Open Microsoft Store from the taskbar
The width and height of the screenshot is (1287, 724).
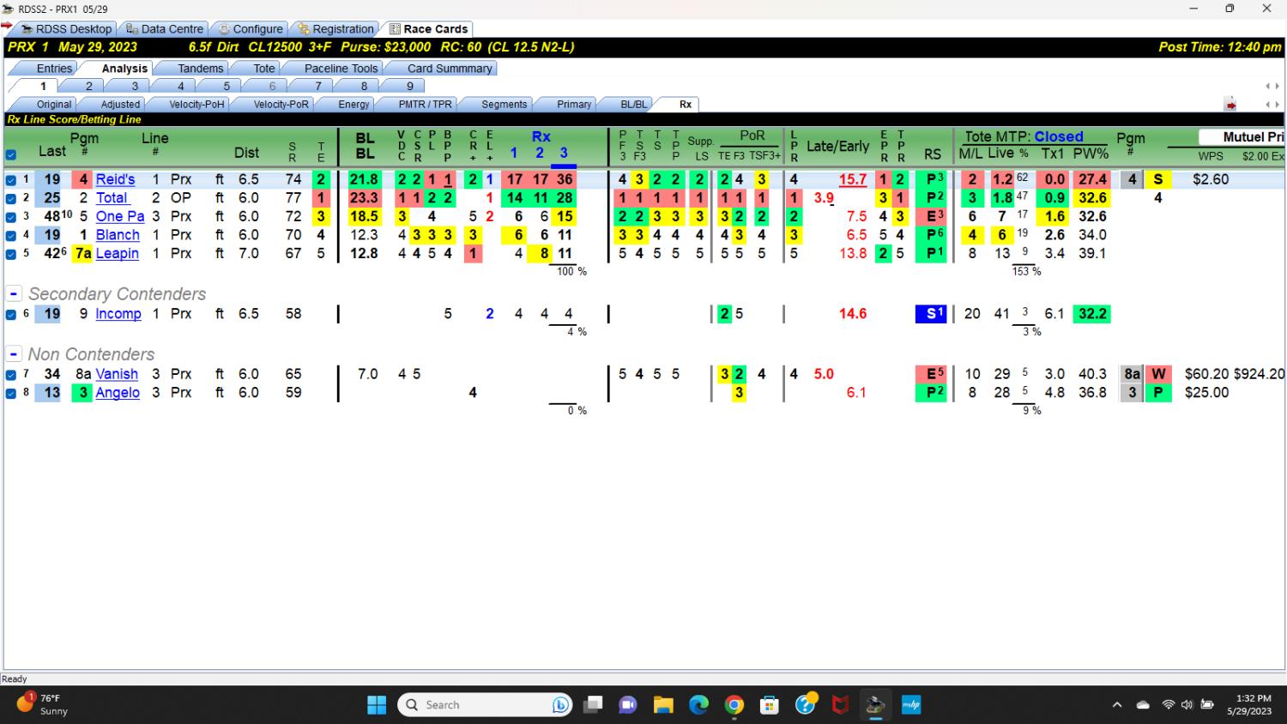[x=770, y=705]
